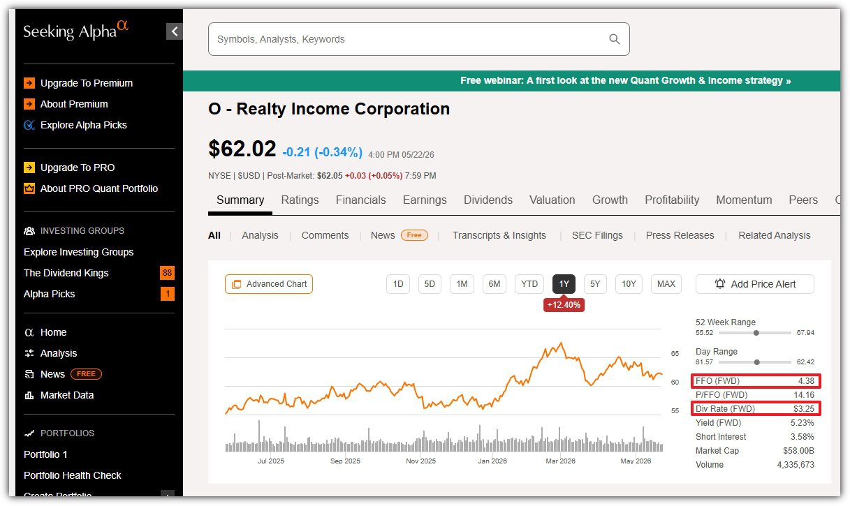
Task: Click Add Price Alert button
Action: point(755,284)
